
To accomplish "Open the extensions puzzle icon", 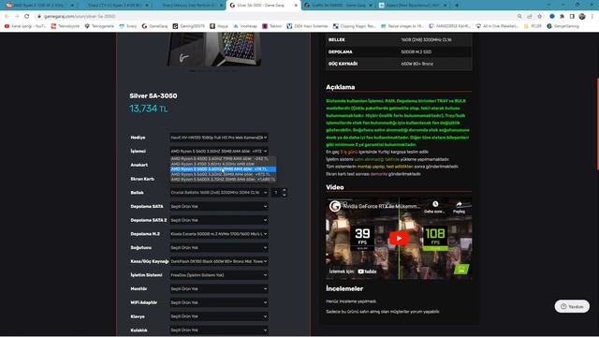I will tap(562, 17).
